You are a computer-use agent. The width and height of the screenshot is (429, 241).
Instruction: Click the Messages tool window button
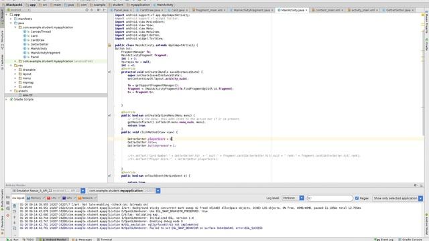click(82, 240)
